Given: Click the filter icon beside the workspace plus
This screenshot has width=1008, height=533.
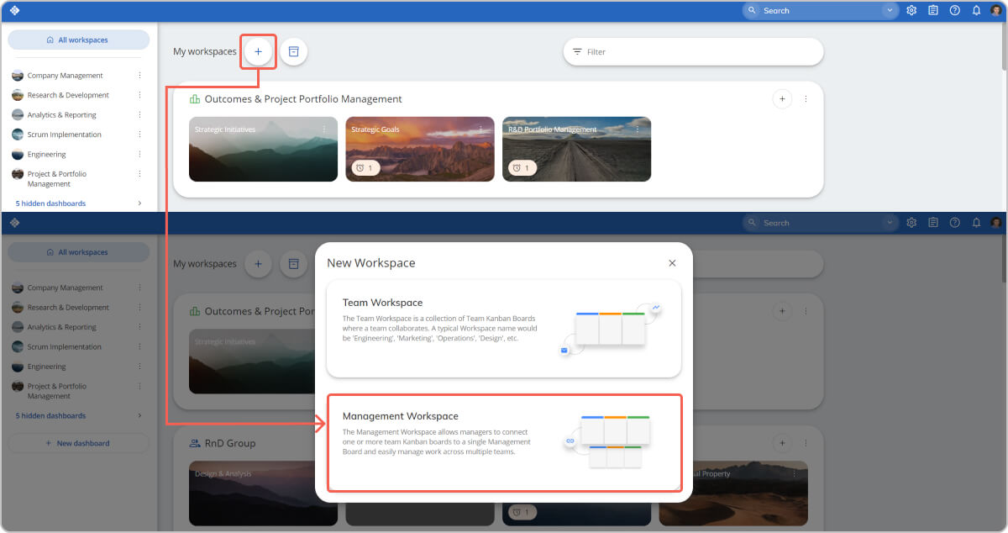Looking at the screenshot, I should (x=293, y=51).
